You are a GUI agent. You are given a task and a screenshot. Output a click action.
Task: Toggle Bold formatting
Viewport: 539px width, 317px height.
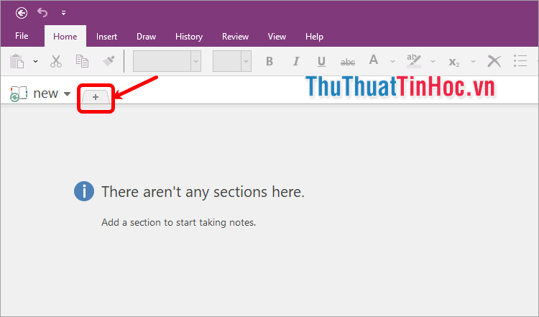point(269,61)
